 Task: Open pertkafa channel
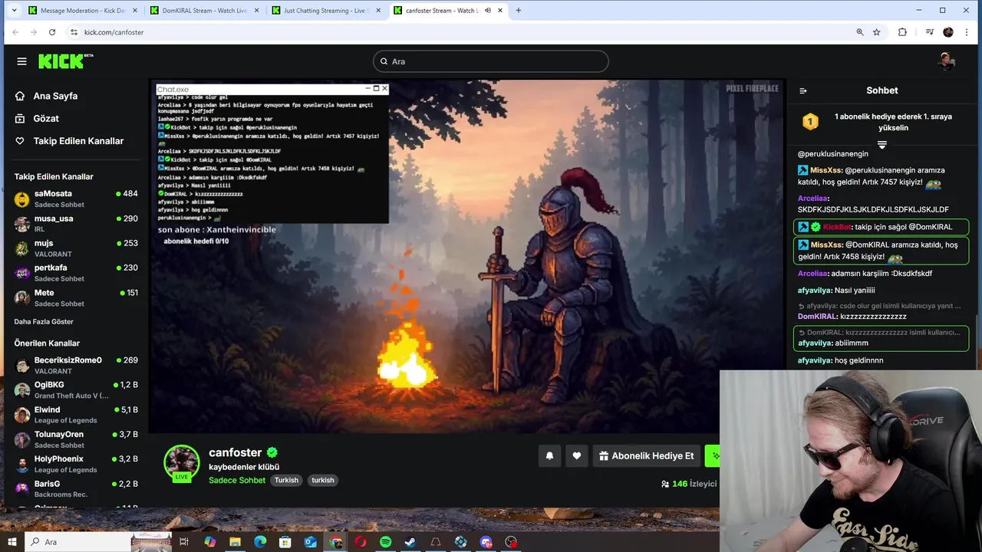click(x=75, y=273)
